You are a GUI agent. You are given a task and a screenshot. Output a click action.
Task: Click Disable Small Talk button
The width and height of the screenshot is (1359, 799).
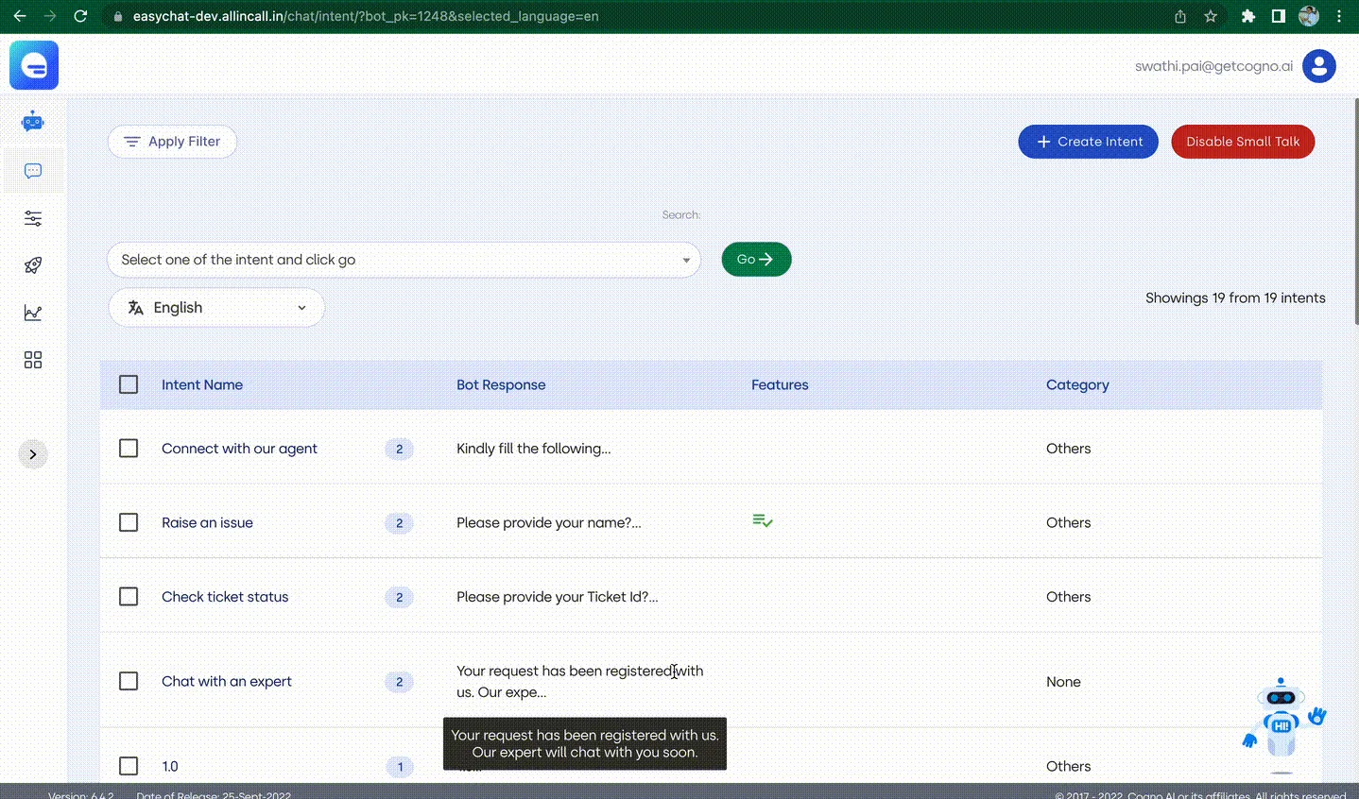[1243, 142]
